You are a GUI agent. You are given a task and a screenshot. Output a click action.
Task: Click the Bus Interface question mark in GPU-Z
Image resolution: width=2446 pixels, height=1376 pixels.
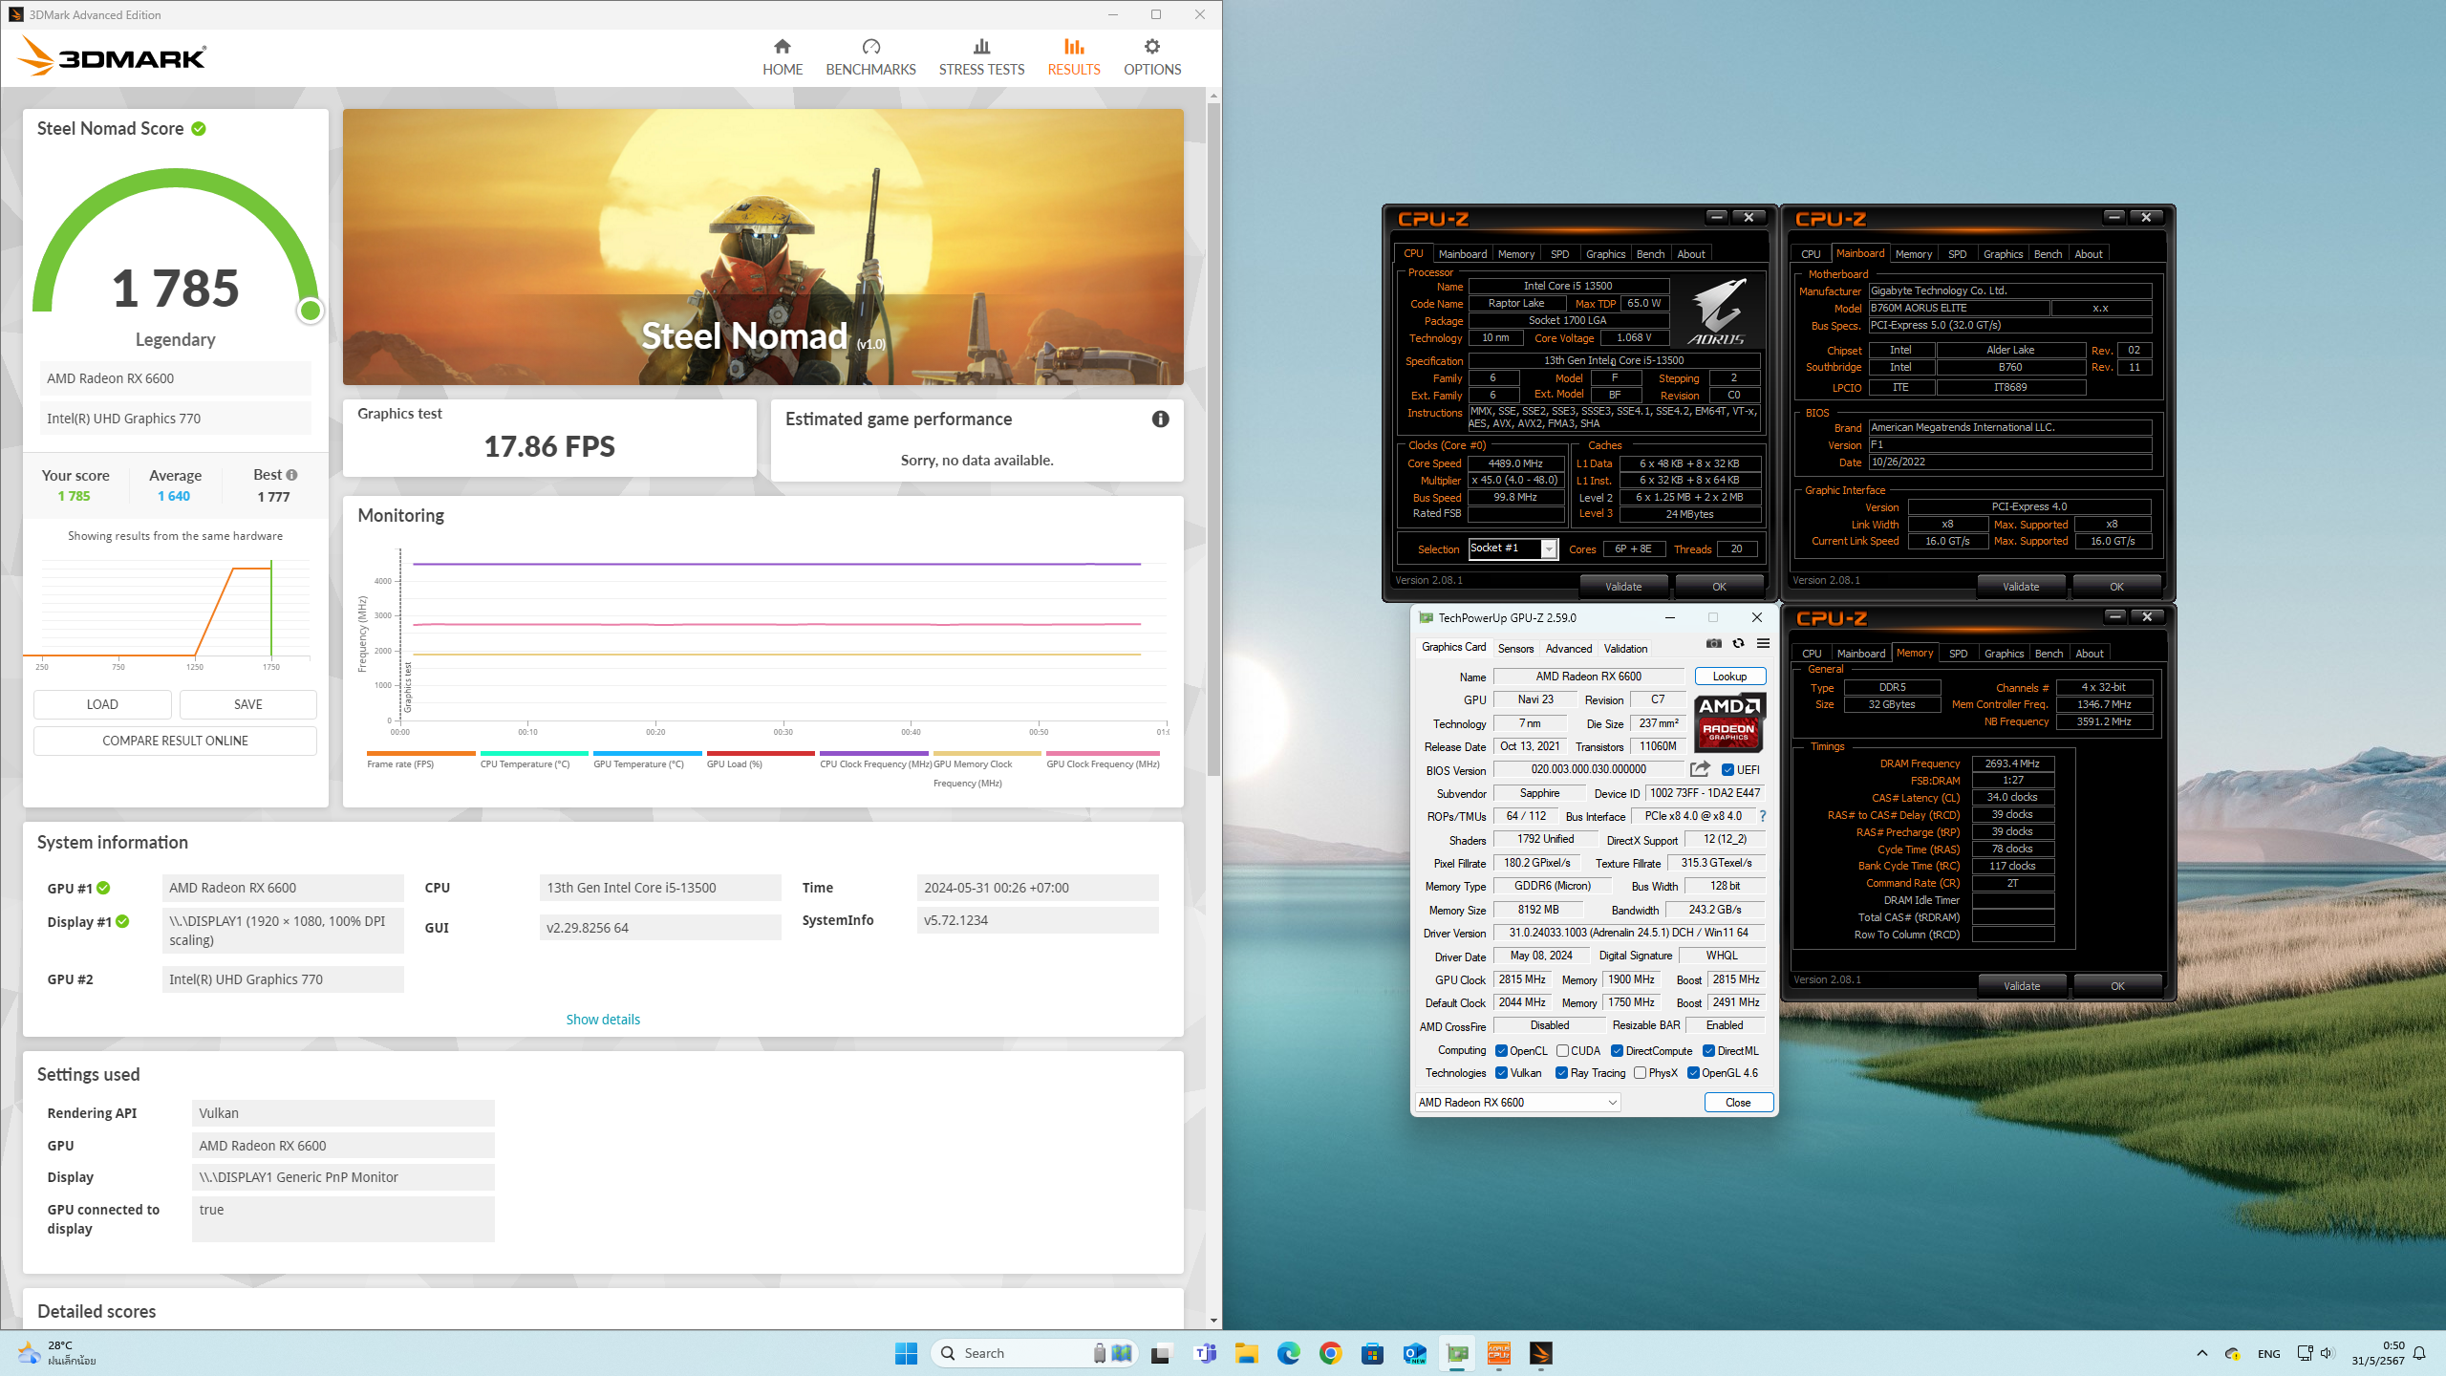[1763, 816]
